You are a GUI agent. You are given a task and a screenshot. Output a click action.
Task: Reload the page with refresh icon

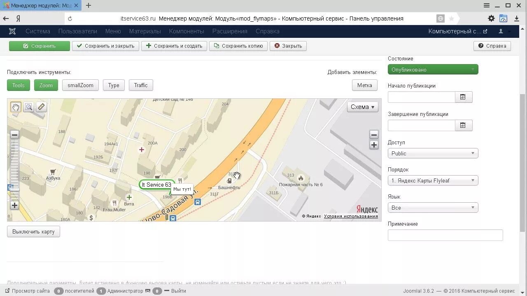[70, 18]
